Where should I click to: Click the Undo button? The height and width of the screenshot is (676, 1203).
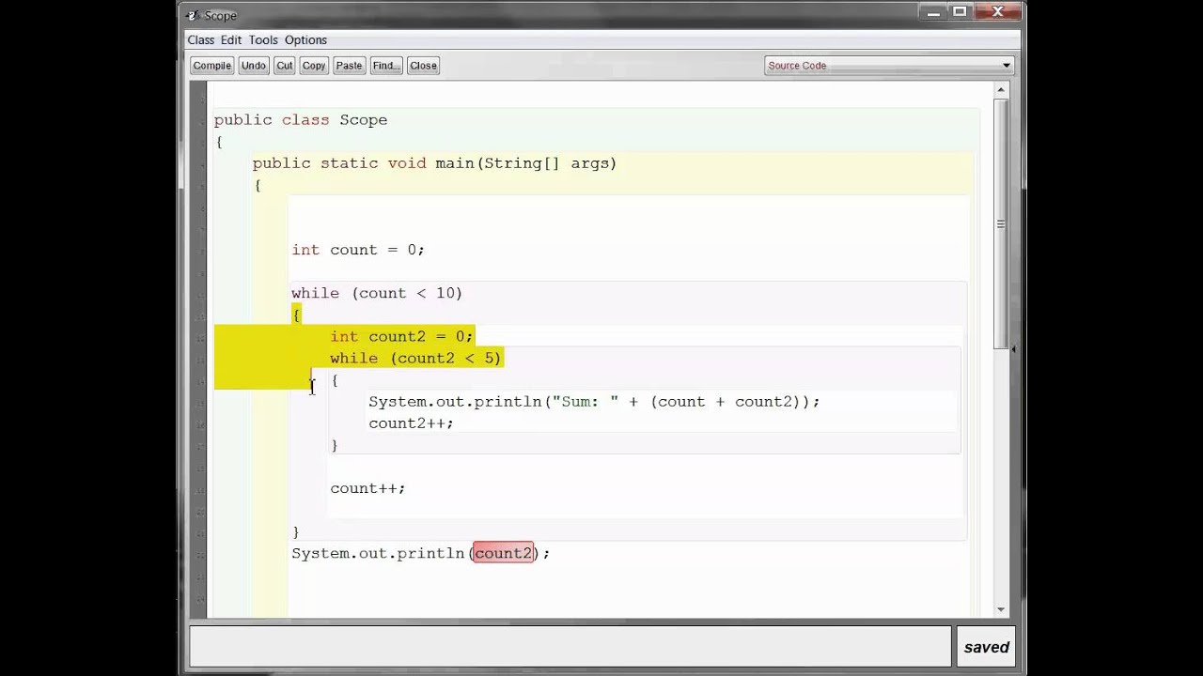253,66
